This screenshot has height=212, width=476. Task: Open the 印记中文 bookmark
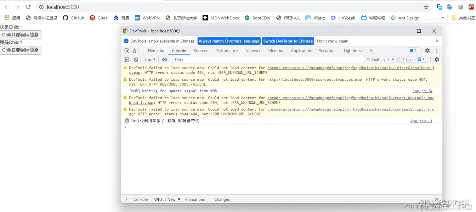coord(288,18)
